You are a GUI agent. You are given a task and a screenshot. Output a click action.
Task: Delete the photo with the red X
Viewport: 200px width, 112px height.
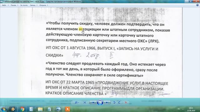point(126,102)
